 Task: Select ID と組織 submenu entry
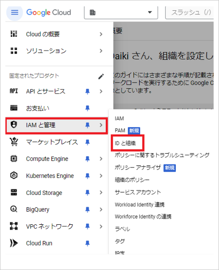coord(125,143)
